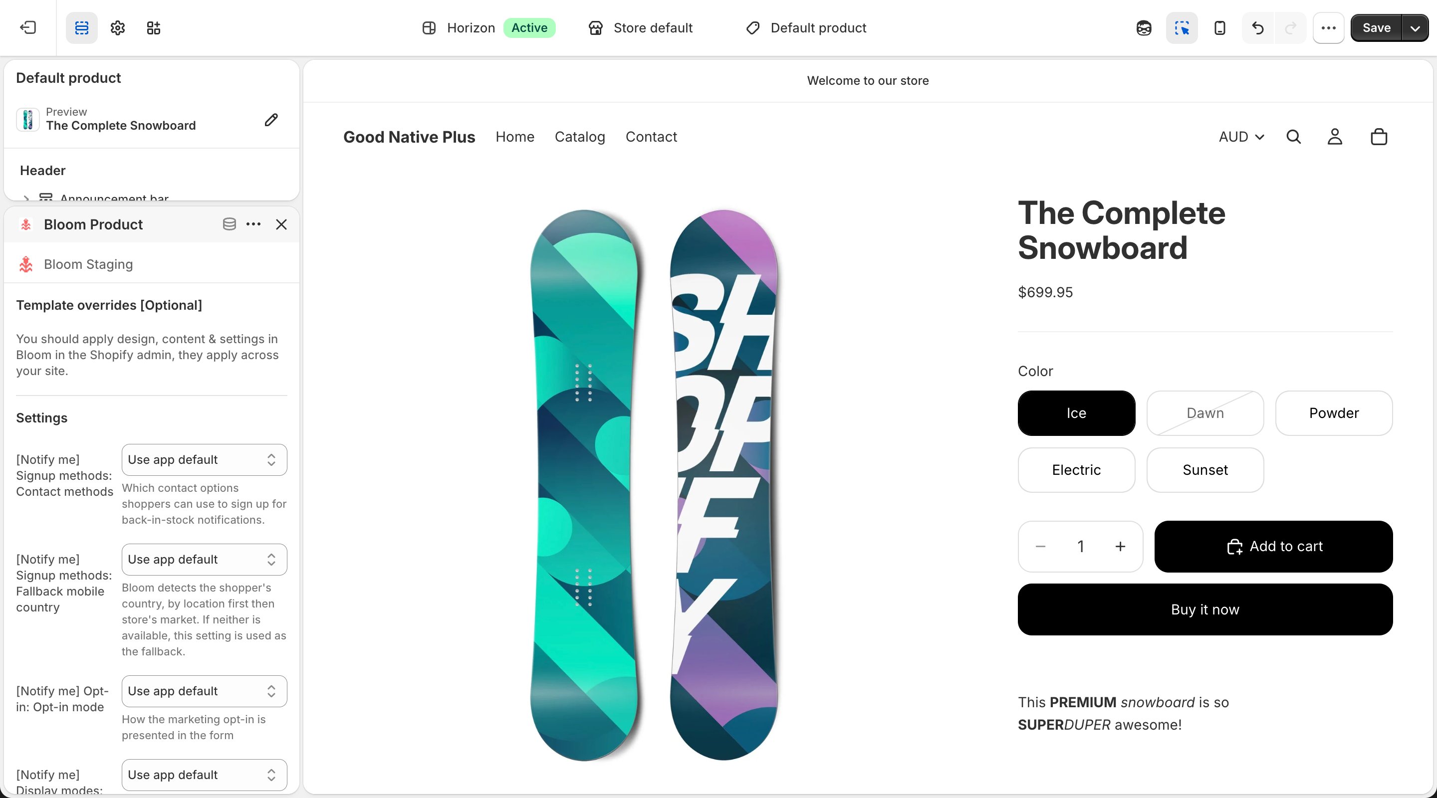Image resolution: width=1437 pixels, height=798 pixels.
Task: Switch to mobile preview icon
Action: [x=1219, y=28]
